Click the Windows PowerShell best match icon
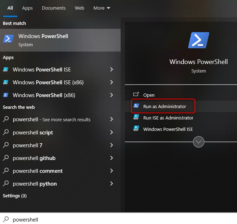The width and height of the screenshot is (237, 224). (x=9, y=39)
